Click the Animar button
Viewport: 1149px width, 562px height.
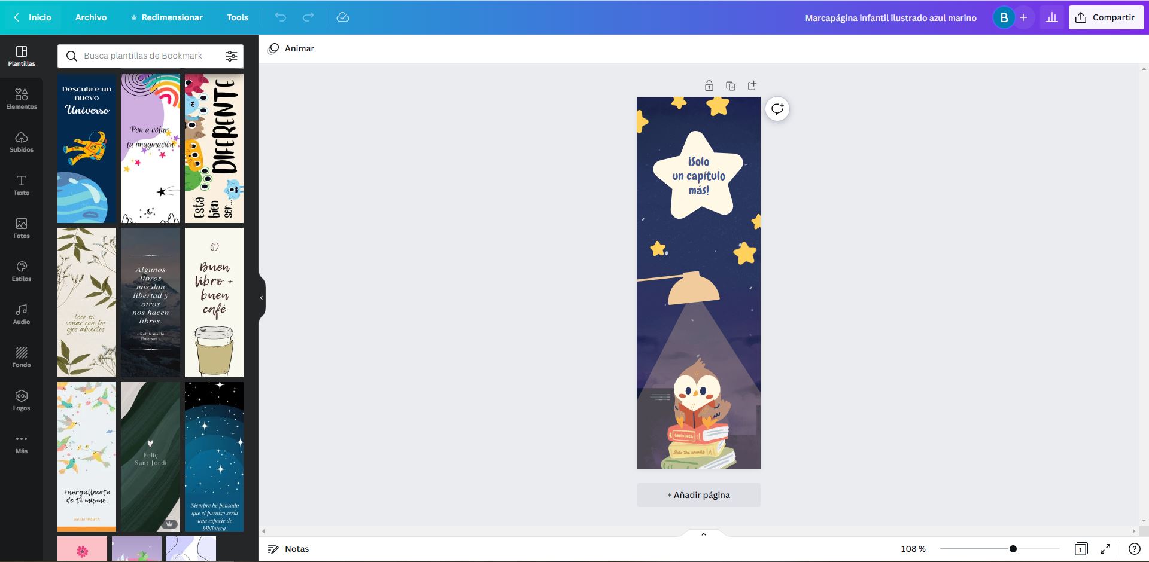pyautogui.click(x=291, y=48)
